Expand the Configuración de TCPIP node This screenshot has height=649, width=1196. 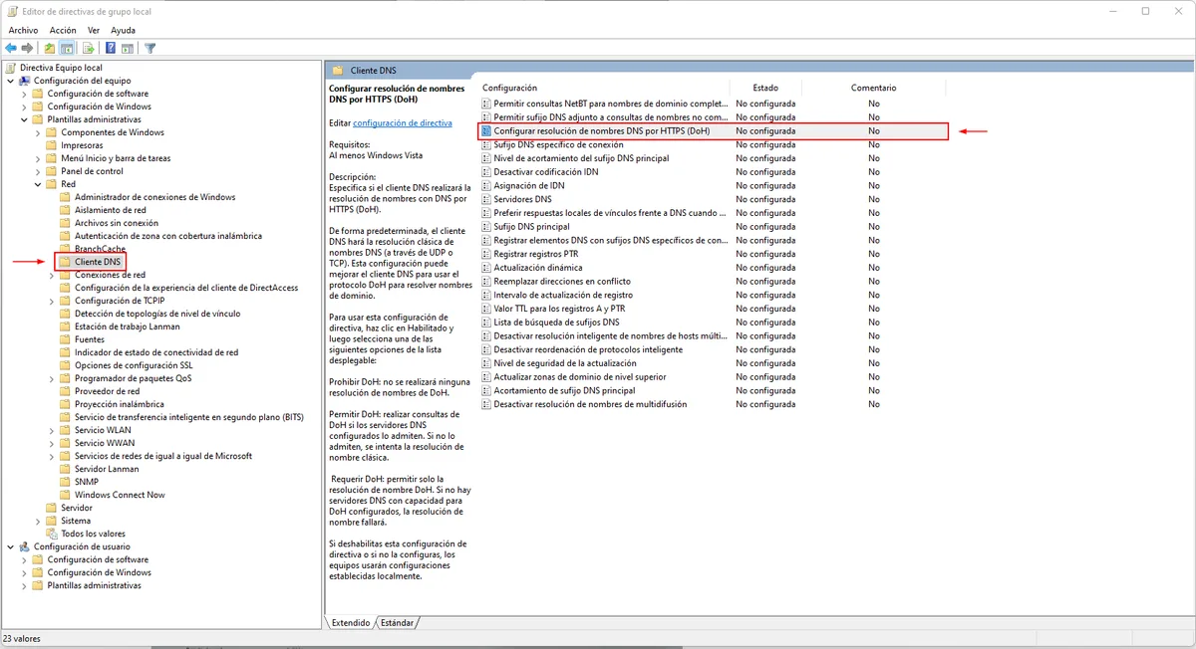point(52,301)
